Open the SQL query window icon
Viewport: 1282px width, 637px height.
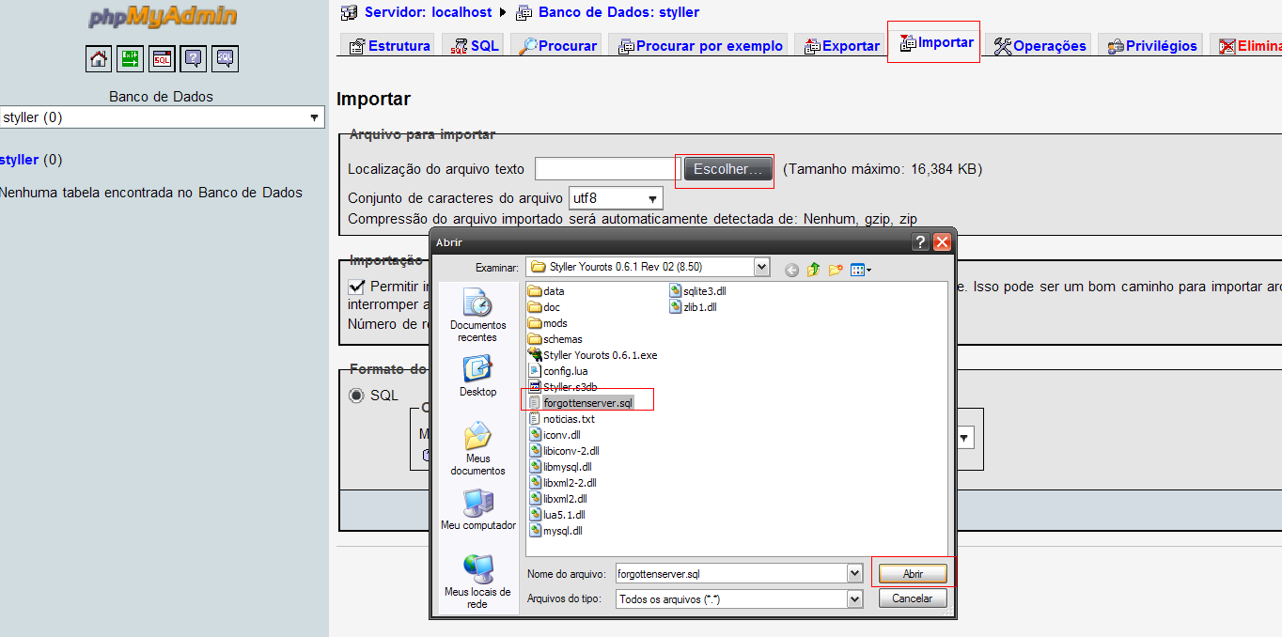[163, 59]
